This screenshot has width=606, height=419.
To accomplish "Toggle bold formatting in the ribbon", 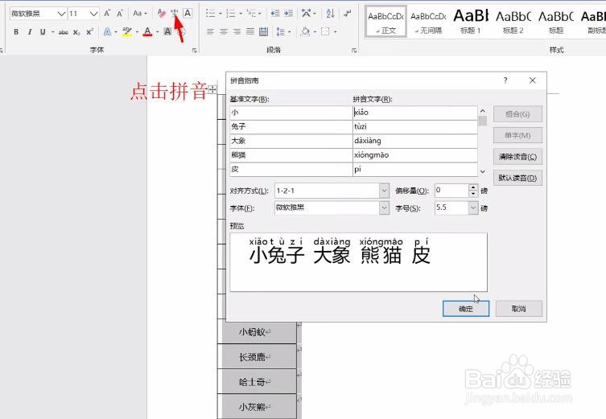I will tap(16, 31).
